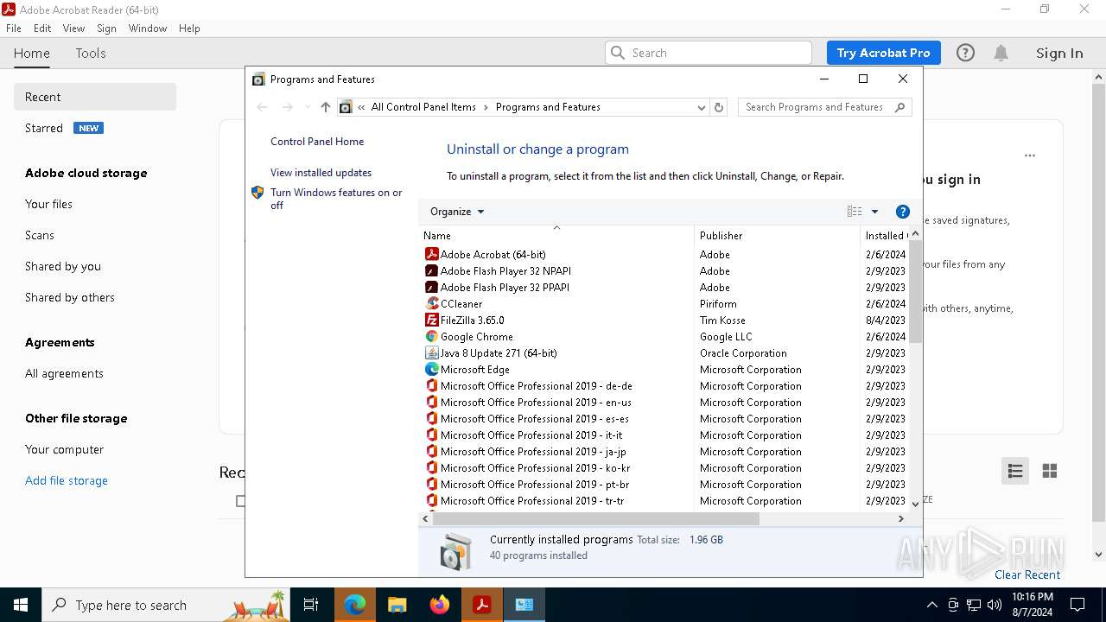The image size is (1106, 622).
Task: Click the Adobe Acrobat (64-bit) program icon
Action: coord(432,254)
